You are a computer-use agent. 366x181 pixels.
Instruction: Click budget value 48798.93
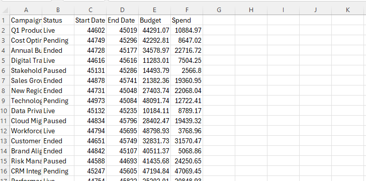[x=154, y=131]
